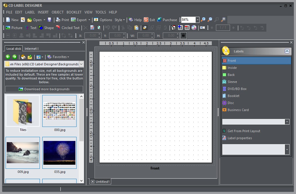Image resolution: width=296 pixels, height=194 pixels.
Task: Open the Style dropdown
Action: coord(120,20)
